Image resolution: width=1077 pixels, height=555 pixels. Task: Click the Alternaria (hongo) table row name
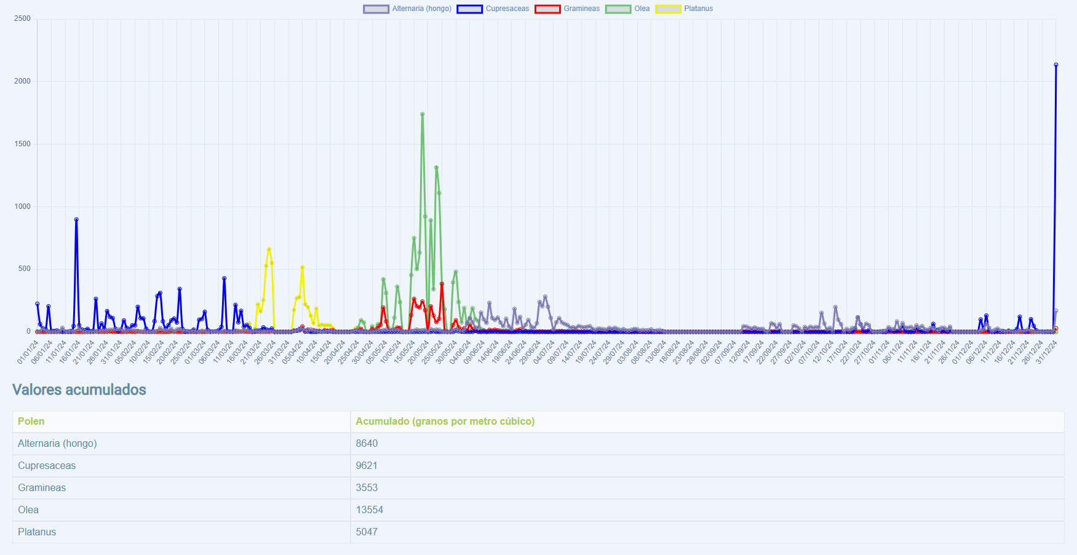point(57,443)
